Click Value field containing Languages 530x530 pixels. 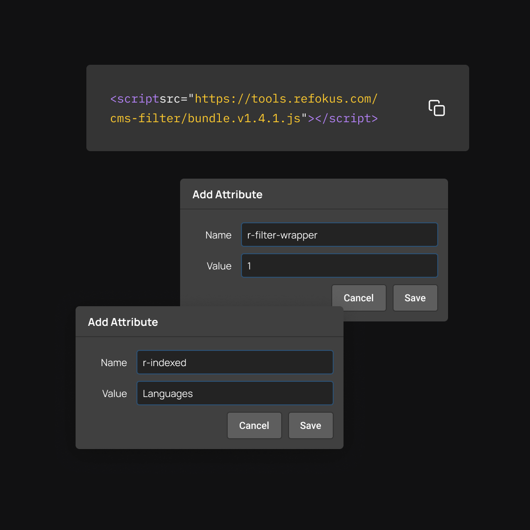[x=235, y=394]
